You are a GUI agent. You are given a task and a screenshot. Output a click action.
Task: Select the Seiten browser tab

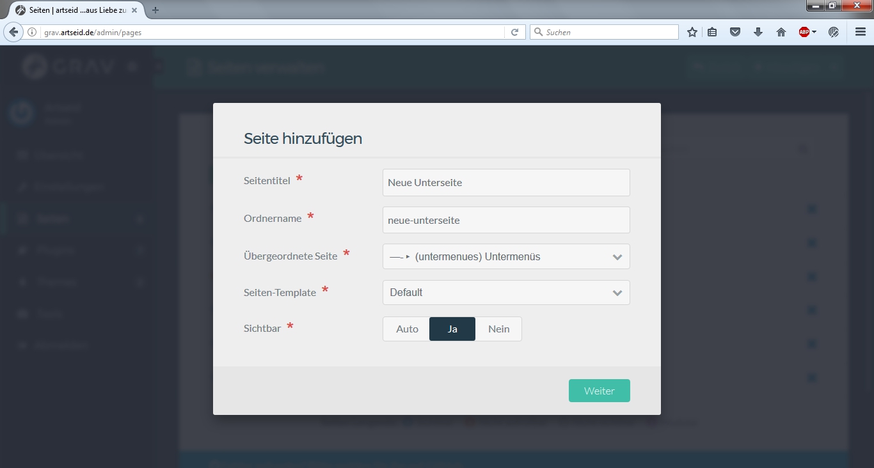point(74,10)
